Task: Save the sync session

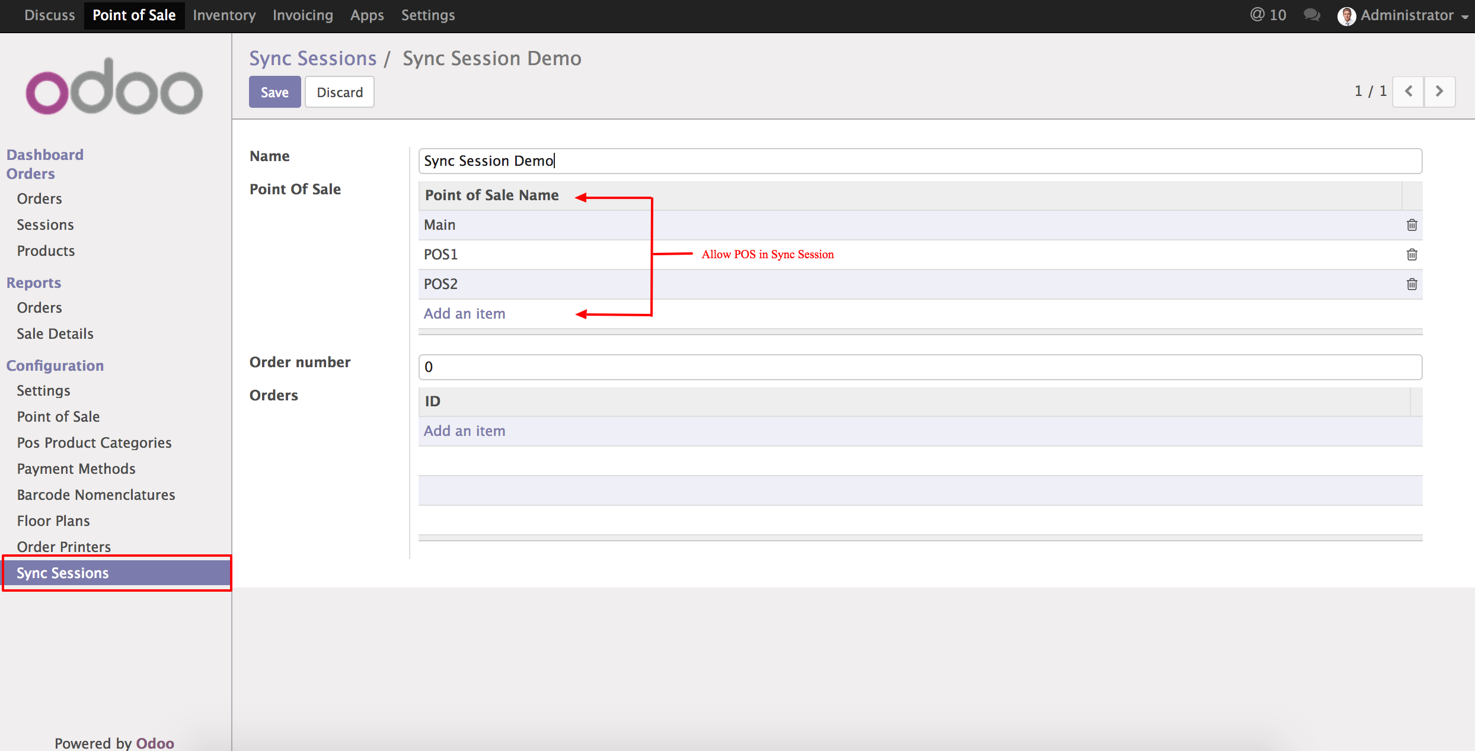Action: pos(274,92)
